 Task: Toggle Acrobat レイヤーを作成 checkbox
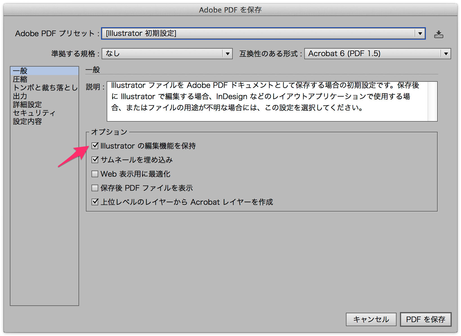tap(95, 202)
